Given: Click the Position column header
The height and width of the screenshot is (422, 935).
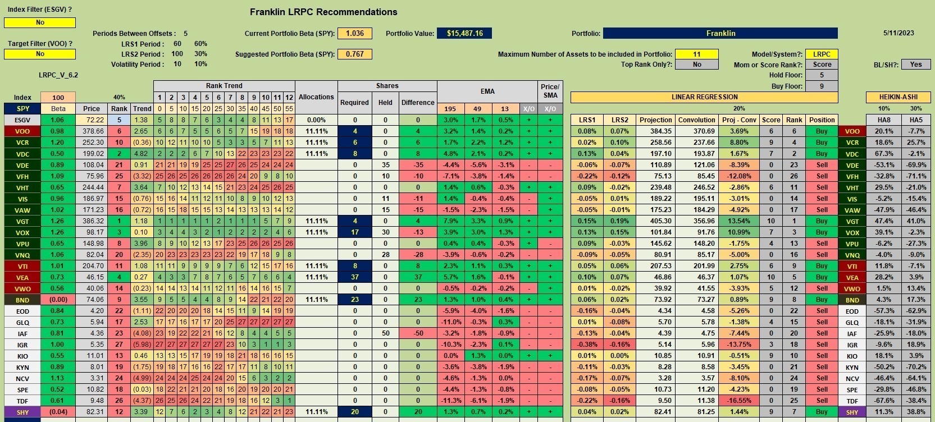Looking at the screenshot, I should (x=822, y=120).
